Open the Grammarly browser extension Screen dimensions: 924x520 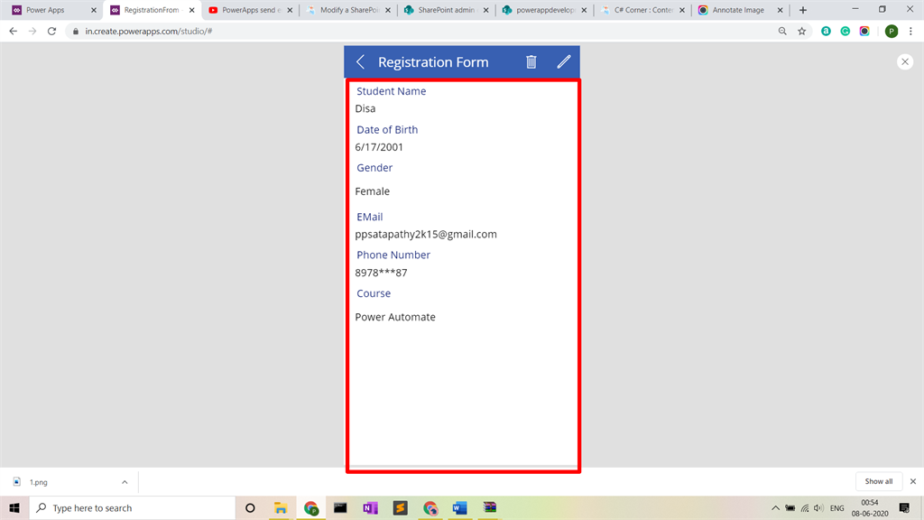(845, 30)
